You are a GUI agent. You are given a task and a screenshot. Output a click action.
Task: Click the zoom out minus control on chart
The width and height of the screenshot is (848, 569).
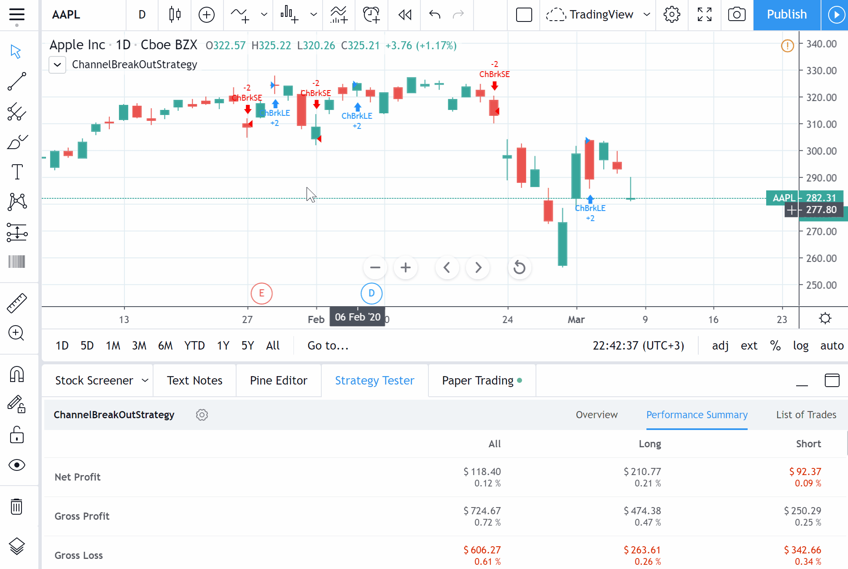pyautogui.click(x=374, y=267)
